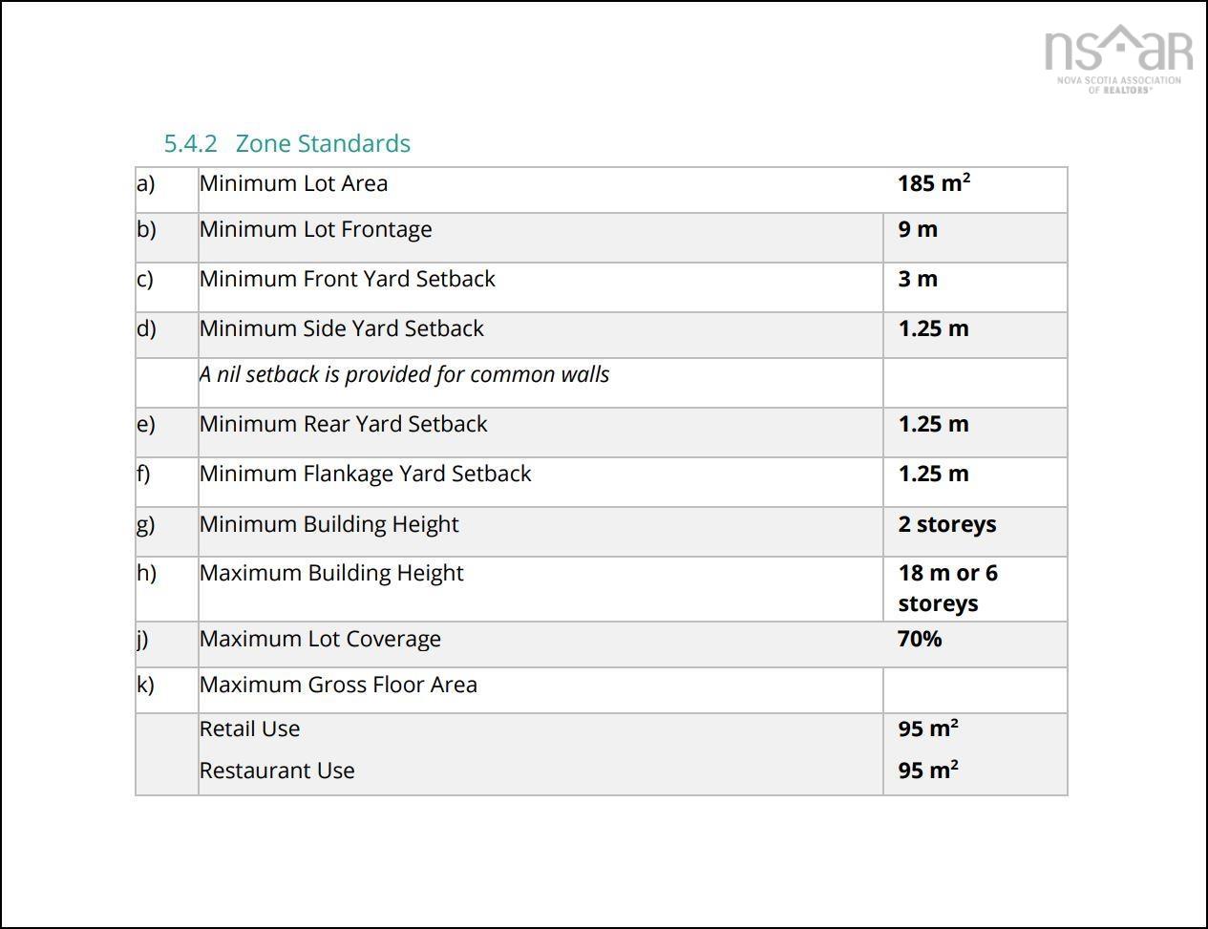This screenshot has width=1208, height=929.
Task: Click the 2 storeys value
Action: pyautogui.click(x=946, y=524)
